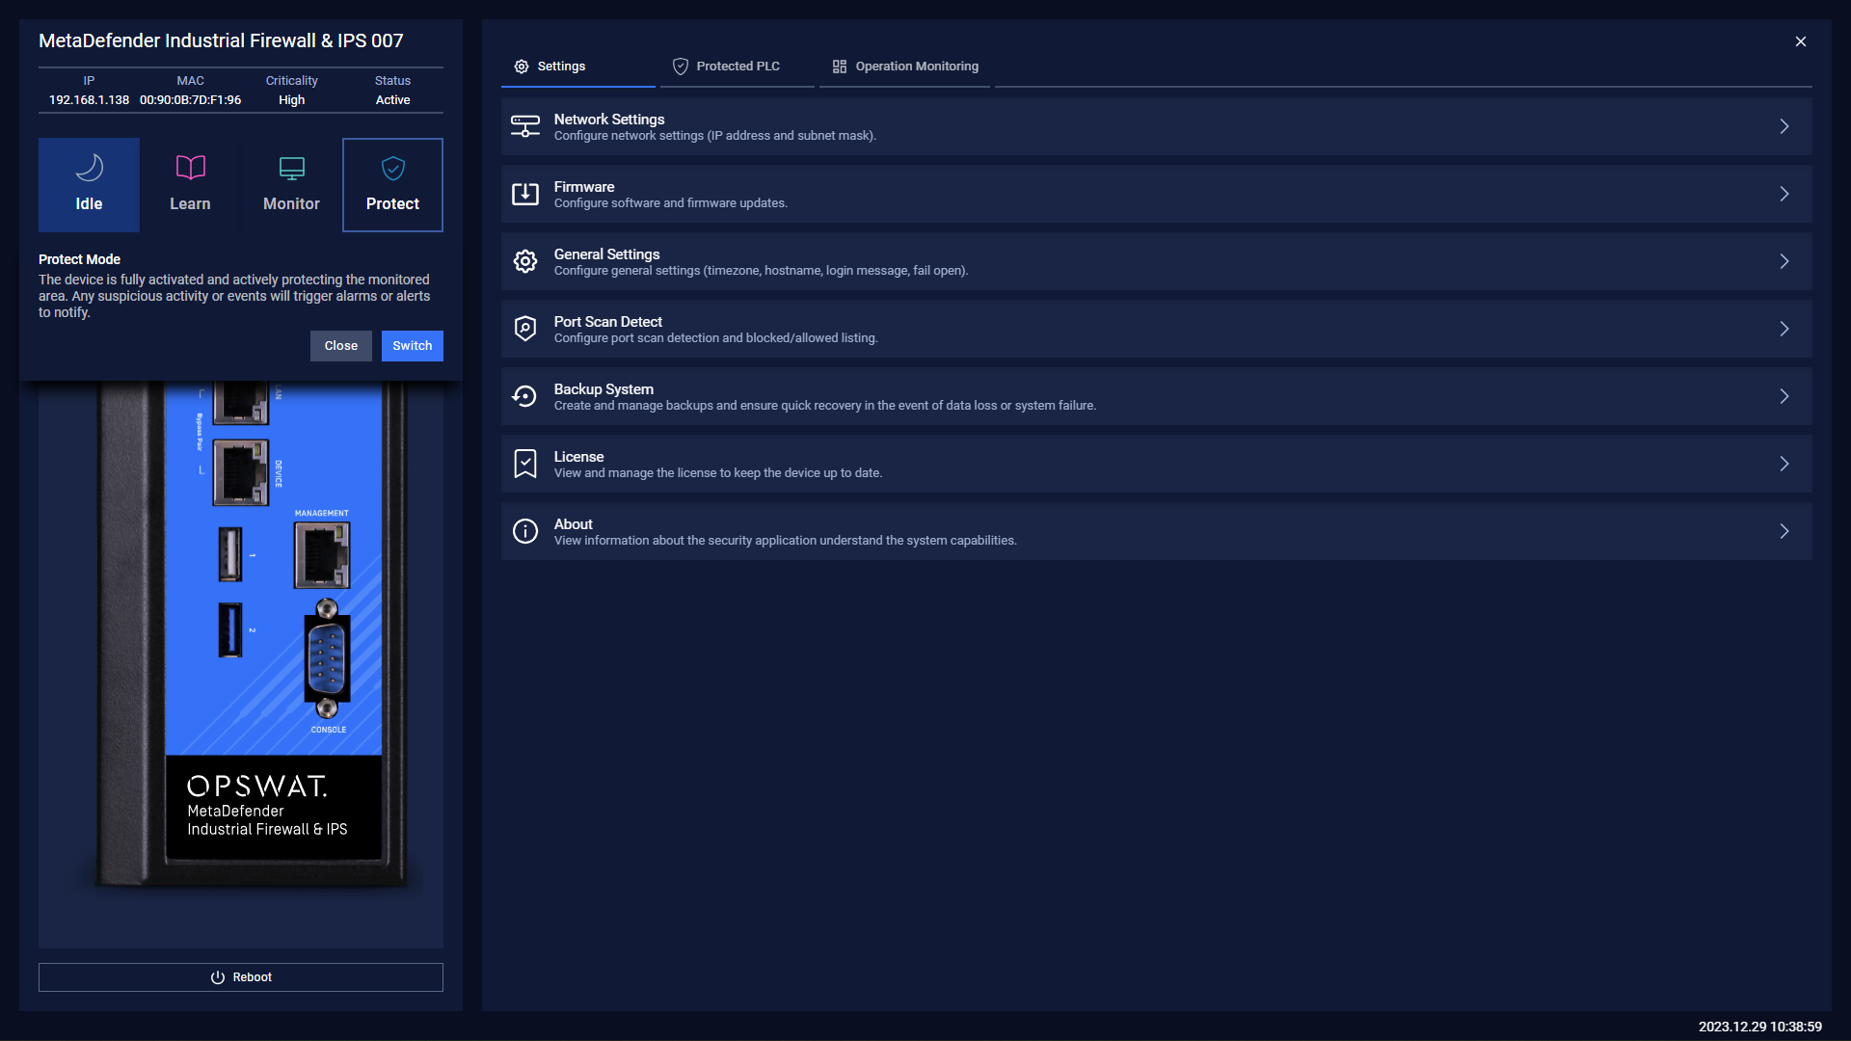Viewport: 1851px width, 1041px height.
Task: Expand the Network Settings chevron
Action: click(1784, 126)
